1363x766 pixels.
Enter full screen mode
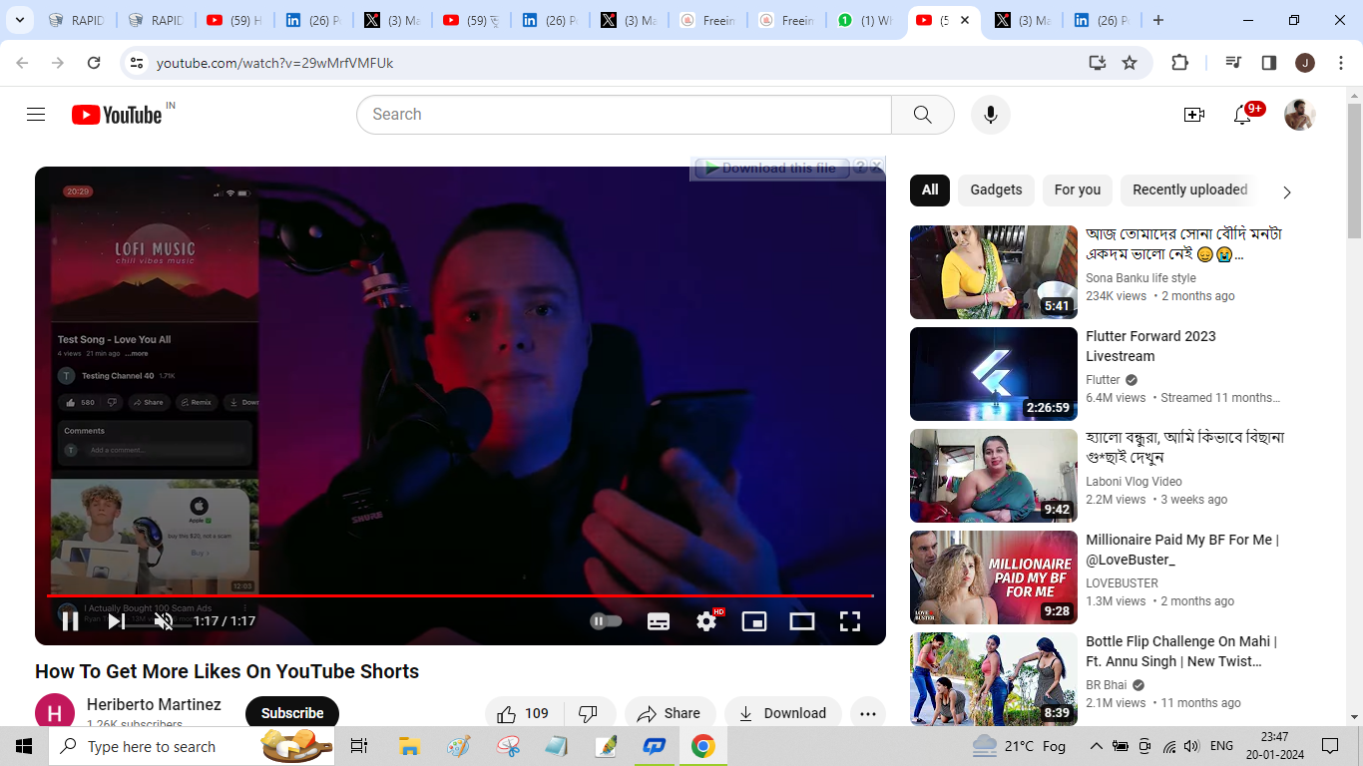pyautogui.click(x=850, y=621)
